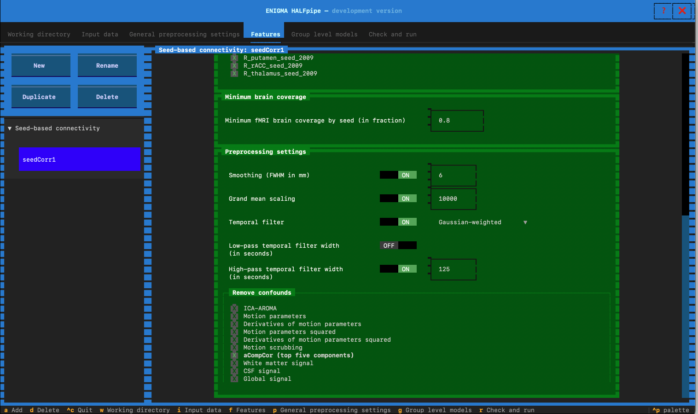Viewport: 698px width, 414px height.
Task: Edit the high-pass filter width value 125
Action: [x=454, y=269]
